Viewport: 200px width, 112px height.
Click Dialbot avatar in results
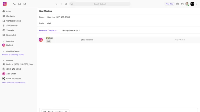tap(41, 40)
